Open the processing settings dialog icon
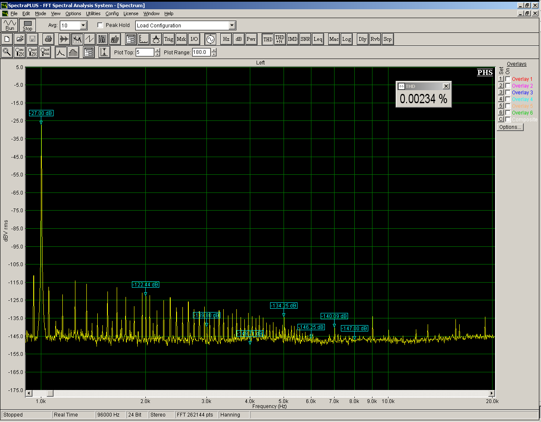This screenshot has width=541, height=422. pos(131,39)
